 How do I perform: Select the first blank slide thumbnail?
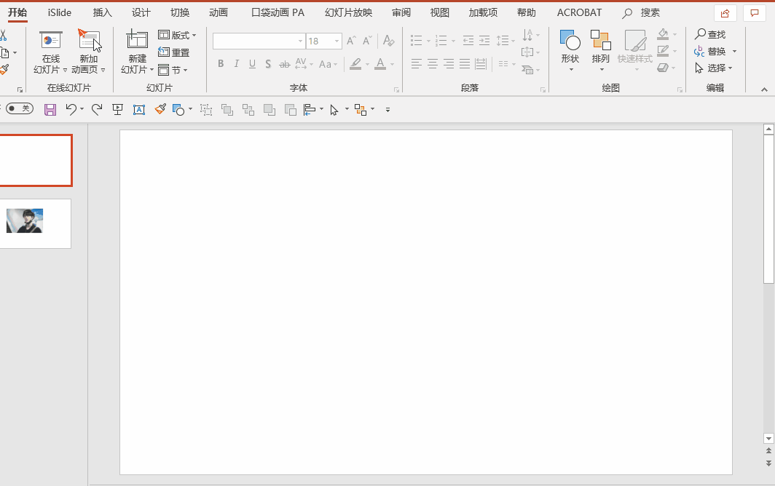pos(36,161)
